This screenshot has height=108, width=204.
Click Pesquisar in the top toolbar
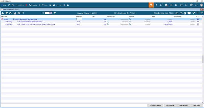click(33, 5)
